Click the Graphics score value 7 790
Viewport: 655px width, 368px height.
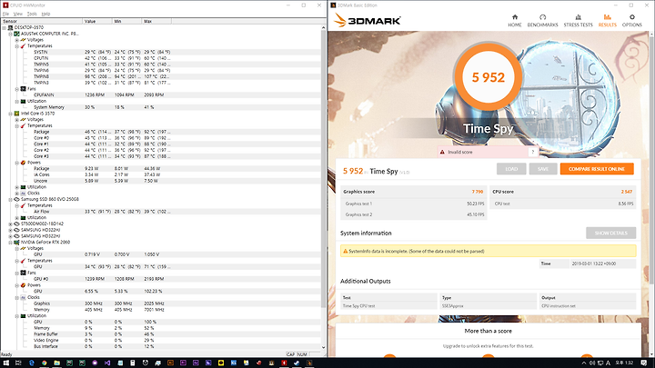pos(478,192)
